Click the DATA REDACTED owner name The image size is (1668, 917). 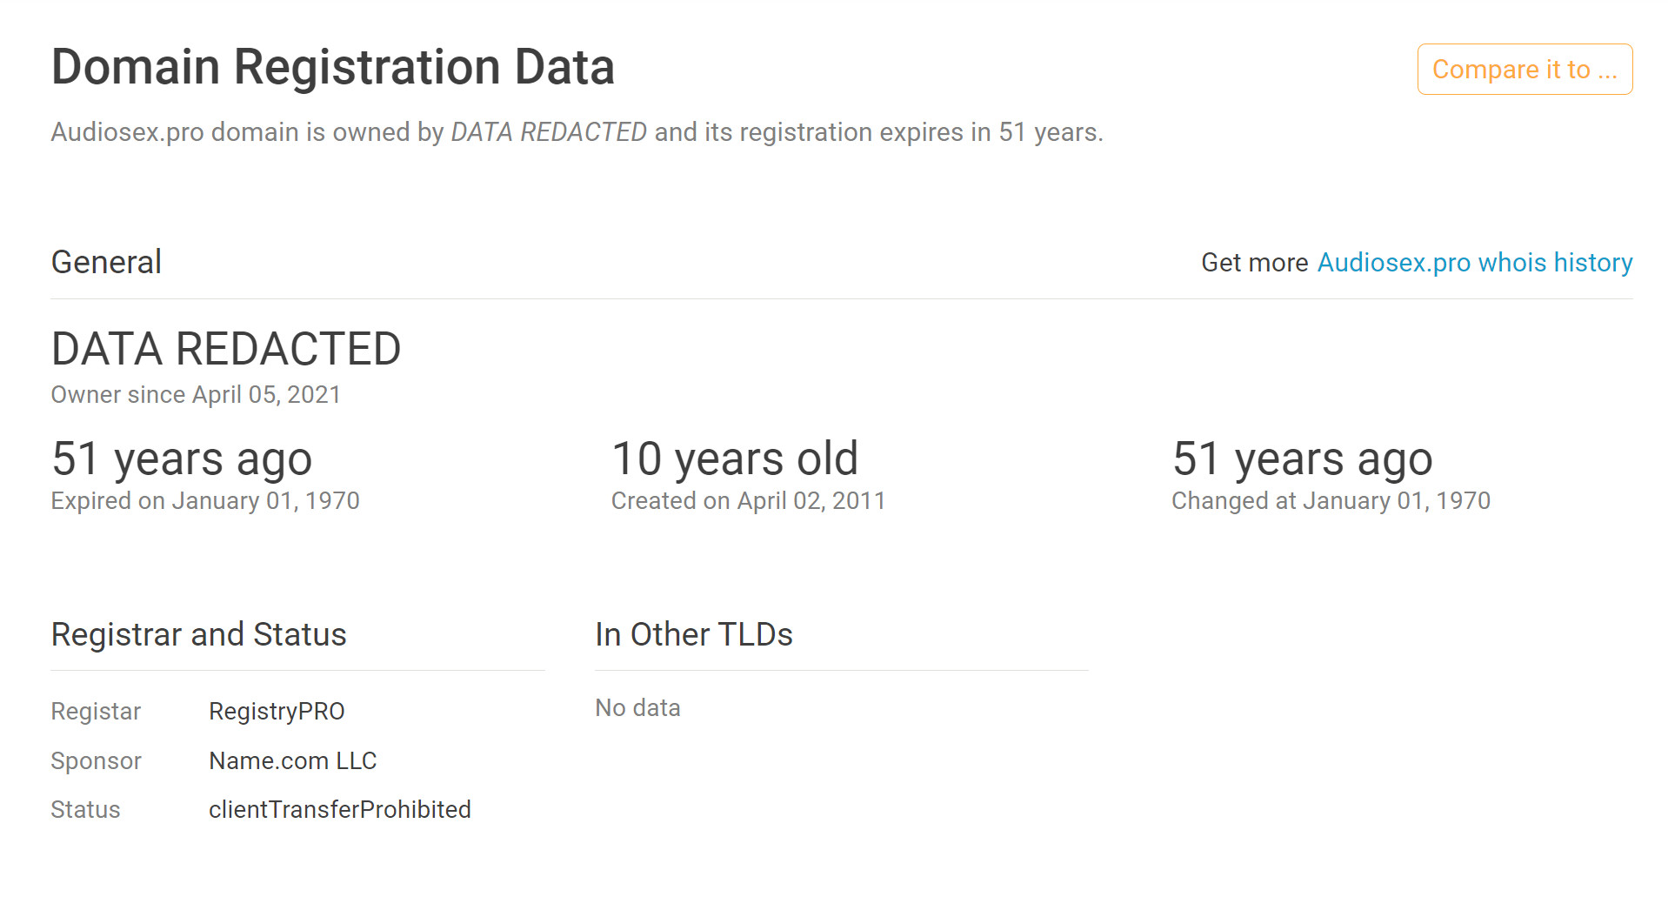coord(226,349)
